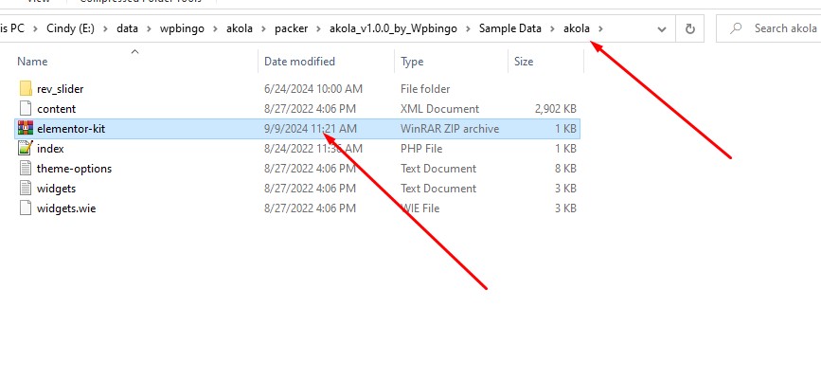Click the index PHP file icon
Viewport: 821px width, 380px height.
[26, 149]
